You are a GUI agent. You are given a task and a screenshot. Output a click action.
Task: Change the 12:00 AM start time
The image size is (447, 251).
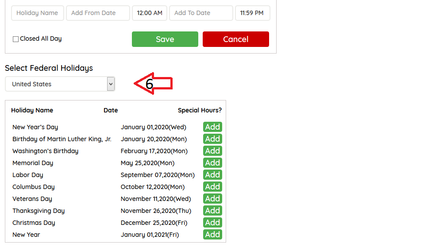tap(150, 13)
